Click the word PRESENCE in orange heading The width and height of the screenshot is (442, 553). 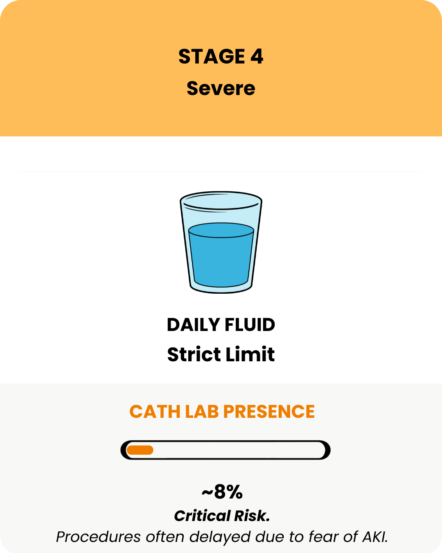click(269, 412)
